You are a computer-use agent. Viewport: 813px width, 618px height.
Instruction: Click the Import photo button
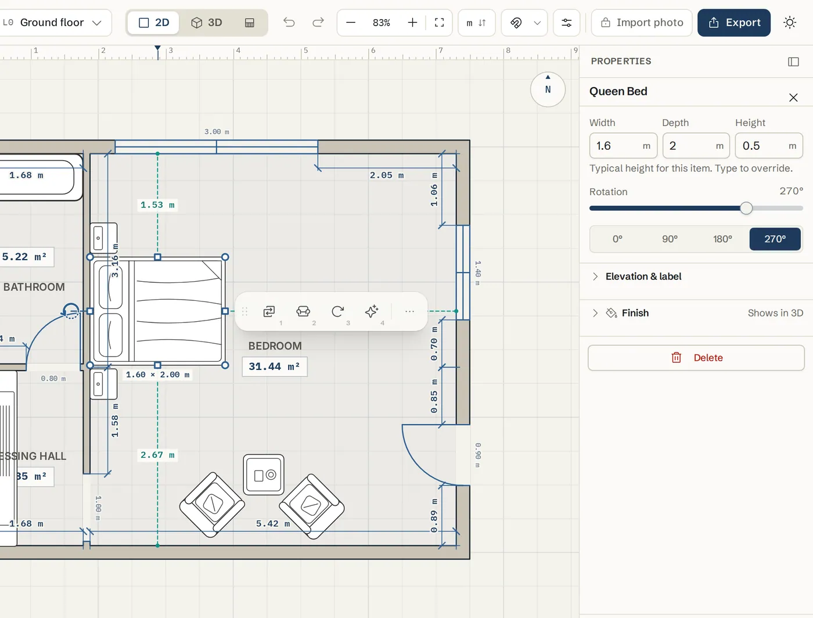(642, 23)
